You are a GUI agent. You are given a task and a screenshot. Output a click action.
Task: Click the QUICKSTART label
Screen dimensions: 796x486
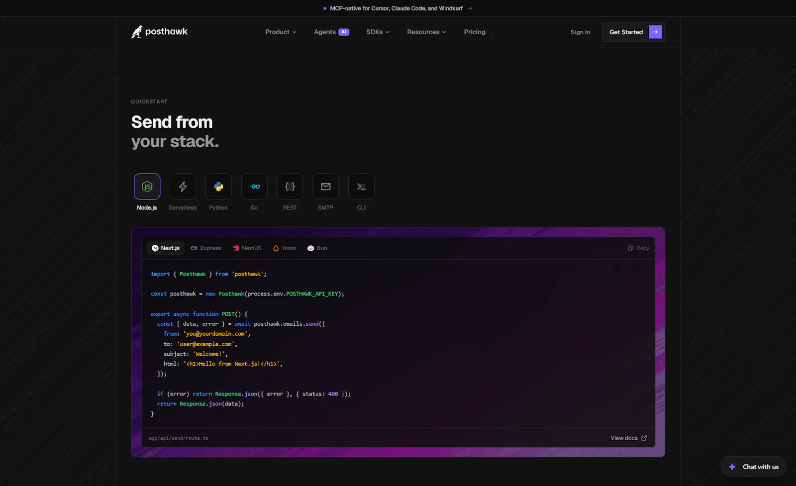pos(149,101)
